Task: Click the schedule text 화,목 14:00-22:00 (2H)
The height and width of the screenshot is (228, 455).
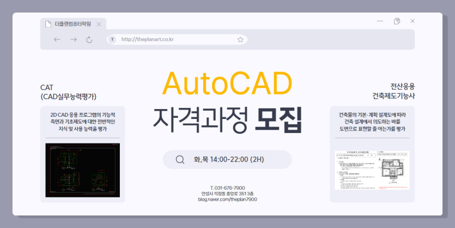Action: coord(229,159)
